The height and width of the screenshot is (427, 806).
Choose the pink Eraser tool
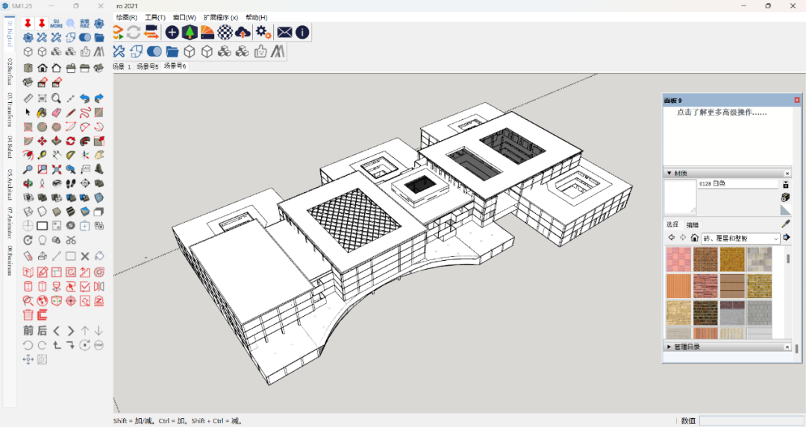pos(57,113)
